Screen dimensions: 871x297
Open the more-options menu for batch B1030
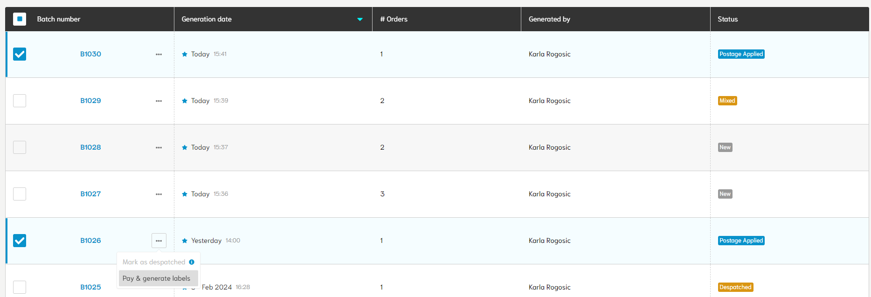click(159, 54)
